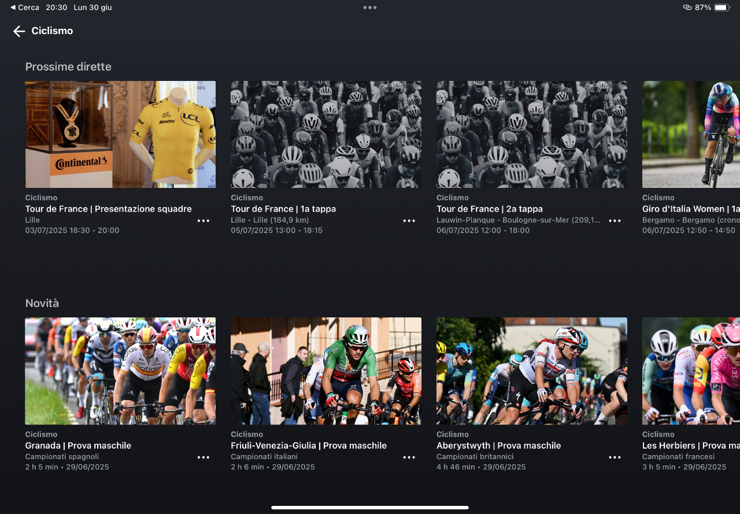Click the 03/07/2025 18:30 - 20:00 schedule text
Screen dimensions: 740x514
72,230
